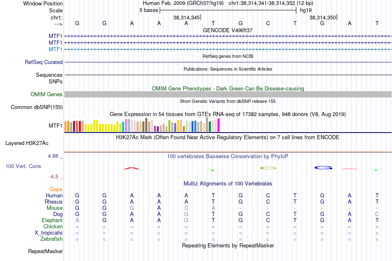Click the Window Position label
Screen dimensions: 392x261
(43, 3)
